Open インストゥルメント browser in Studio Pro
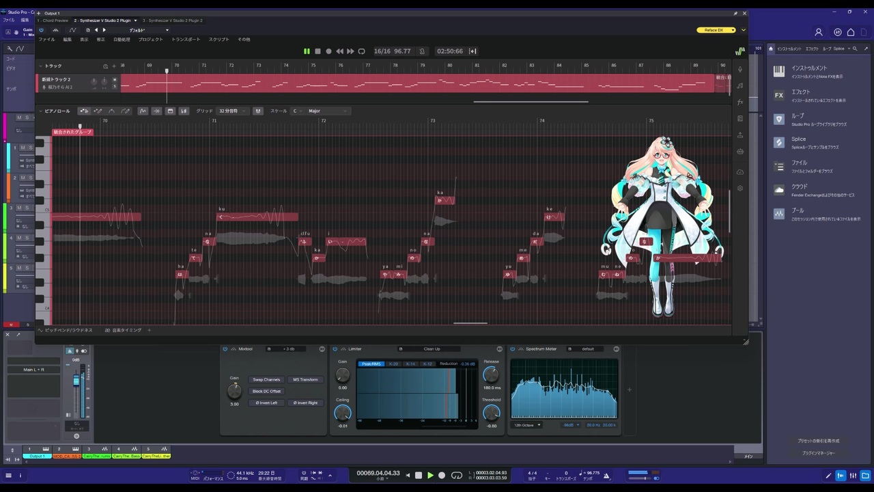Screen dimensions: 874x492 tap(818, 71)
